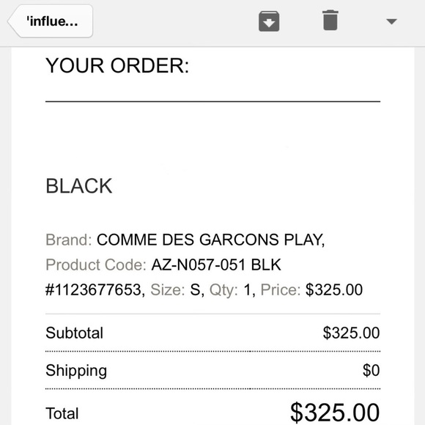Screen dimensions: 425x425
Task: Tap the Subtotal label
Action: pyautogui.click(x=74, y=333)
